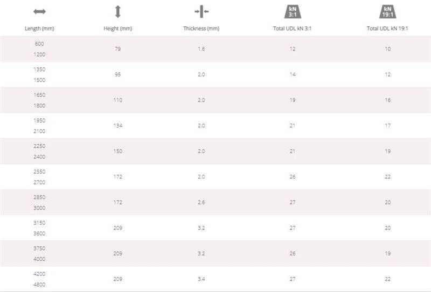The image size is (431, 292).
Task: Select the Total UDL kN 19:1 header
Action: pos(387,29)
